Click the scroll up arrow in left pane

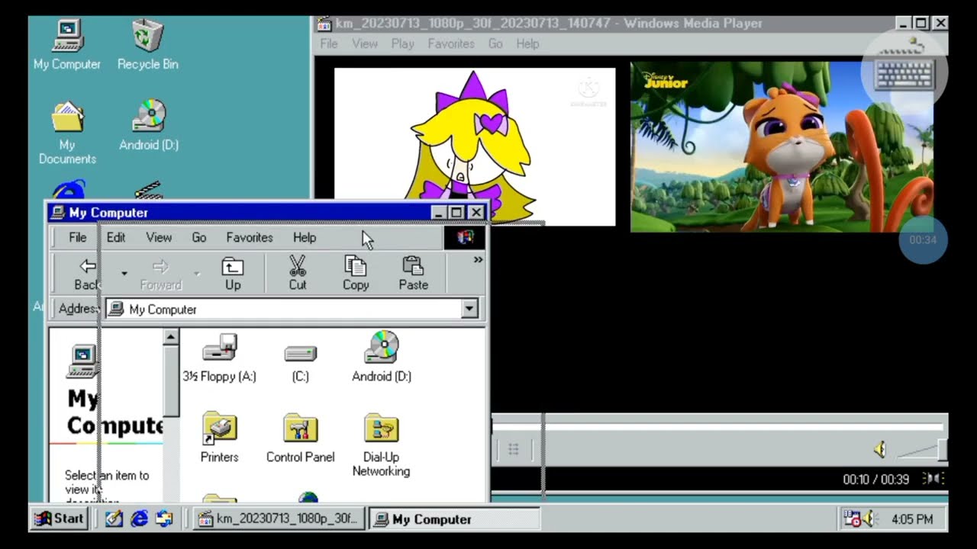click(171, 336)
